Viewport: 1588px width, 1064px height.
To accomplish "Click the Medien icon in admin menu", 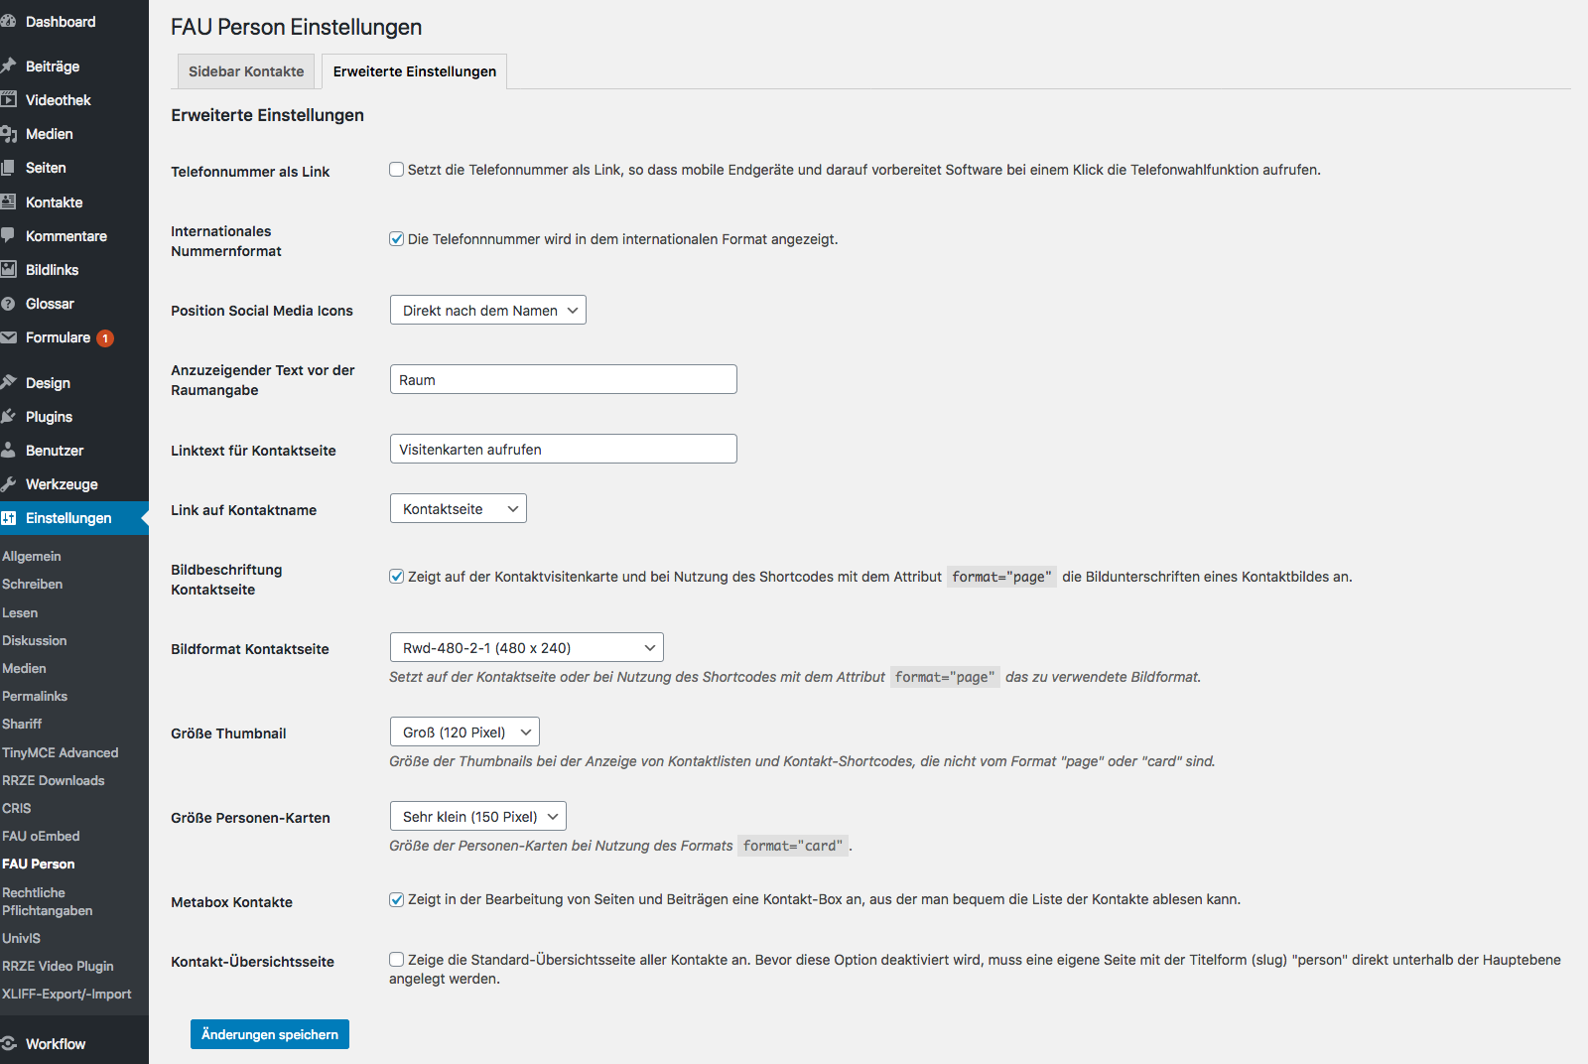I will [x=9, y=134].
